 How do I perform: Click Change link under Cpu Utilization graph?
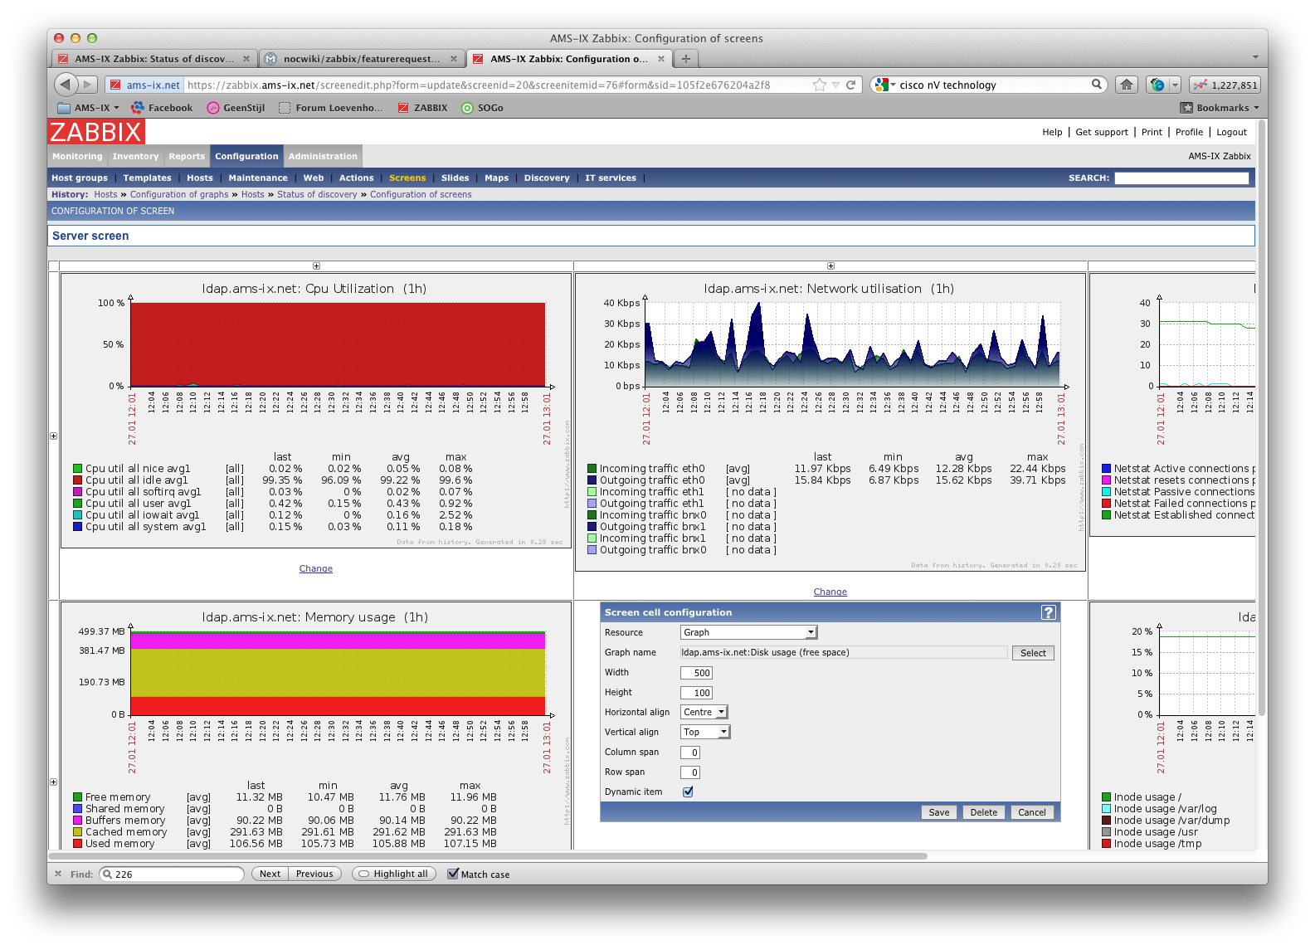pyautogui.click(x=315, y=568)
